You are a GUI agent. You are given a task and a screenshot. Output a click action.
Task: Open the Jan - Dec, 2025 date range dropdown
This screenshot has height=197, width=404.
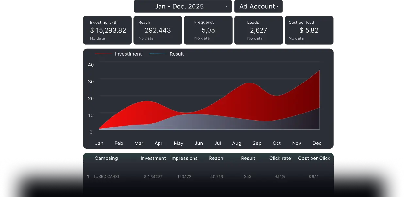pyautogui.click(x=182, y=7)
